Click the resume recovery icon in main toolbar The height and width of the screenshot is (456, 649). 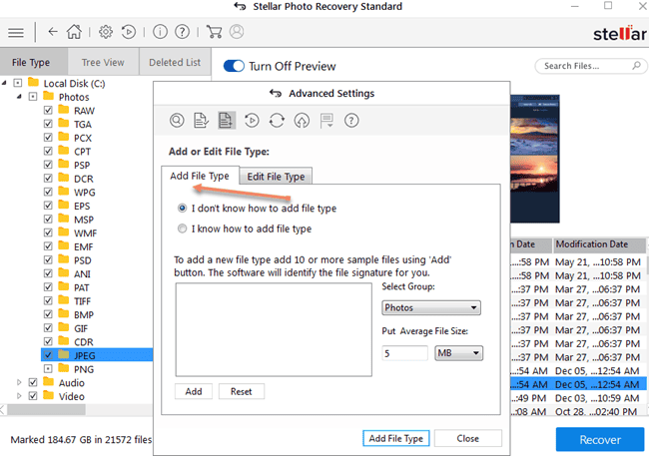(x=129, y=32)
